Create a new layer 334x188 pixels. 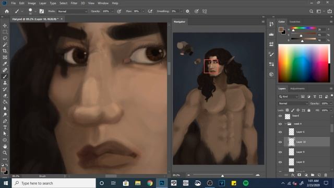click(x=319, y=175)
